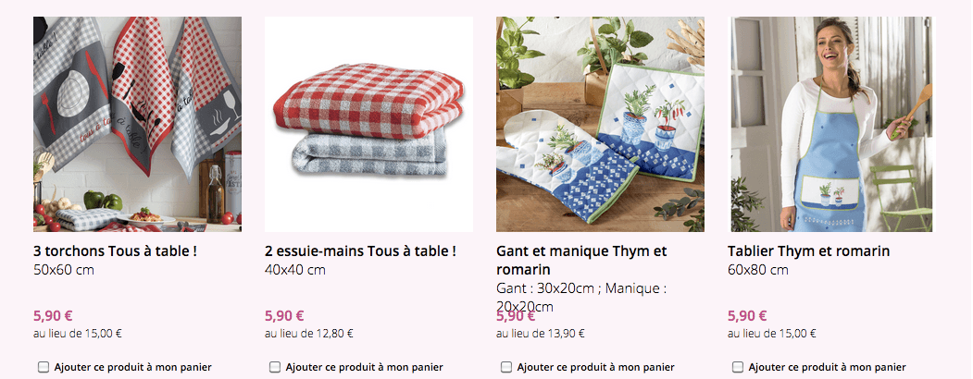Image resolution: width=973 pixels, height=379 pixels.
Task: Click the 5,90 € price of the Tablier
Action: [x=747, y=315]
